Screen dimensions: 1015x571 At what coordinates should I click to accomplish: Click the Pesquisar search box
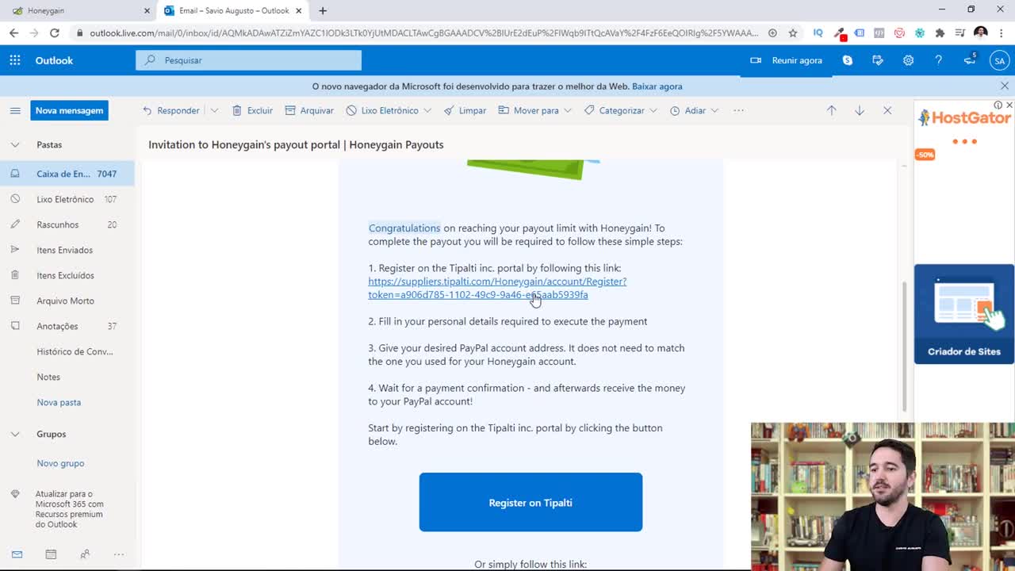[248, 60]
